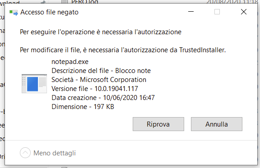This screenshot has width=260, height=168.
Task: Collapse details using the Meno dettagli chevron
Action: [x=25, y=153]
